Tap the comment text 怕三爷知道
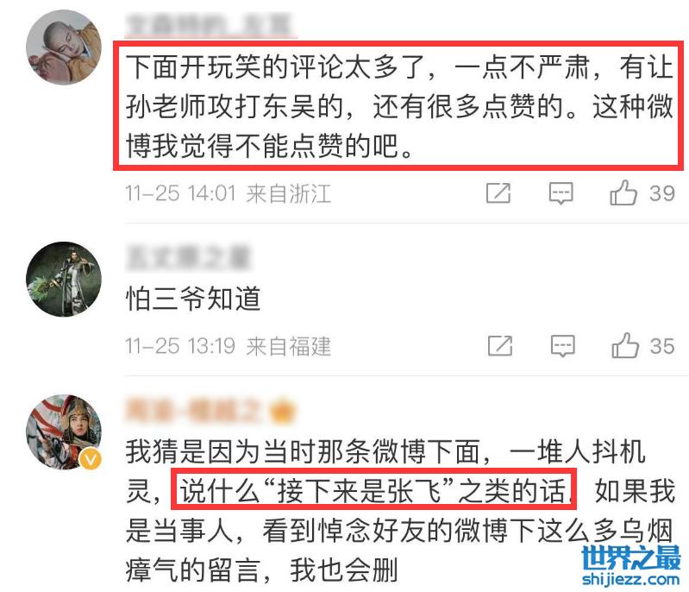Viewport: 689px width, 592px height. click(x=193, y=299)
